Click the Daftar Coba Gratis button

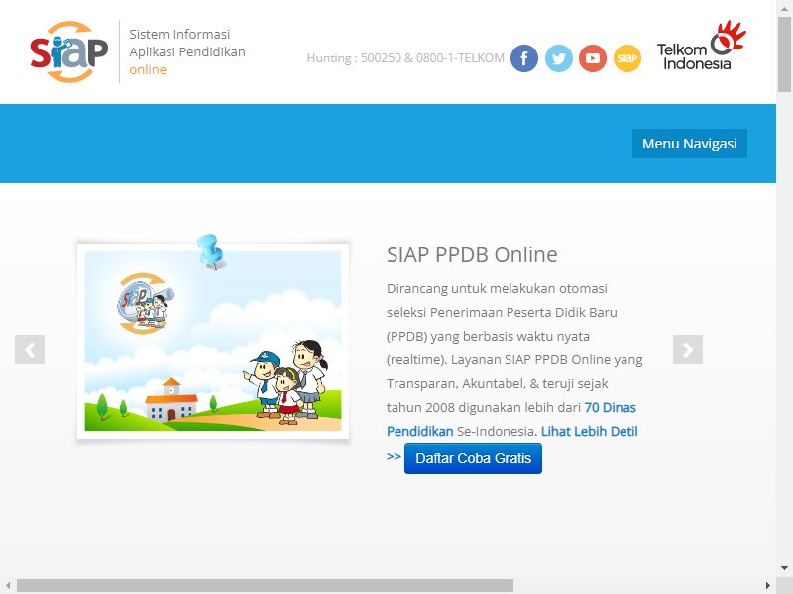click(473, 458)
